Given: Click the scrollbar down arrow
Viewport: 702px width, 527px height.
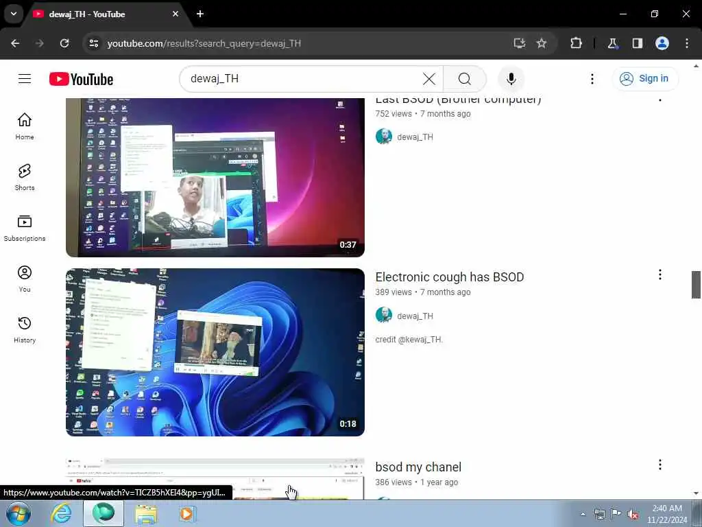Looking at the screenshot, I should tap(696, 493).
